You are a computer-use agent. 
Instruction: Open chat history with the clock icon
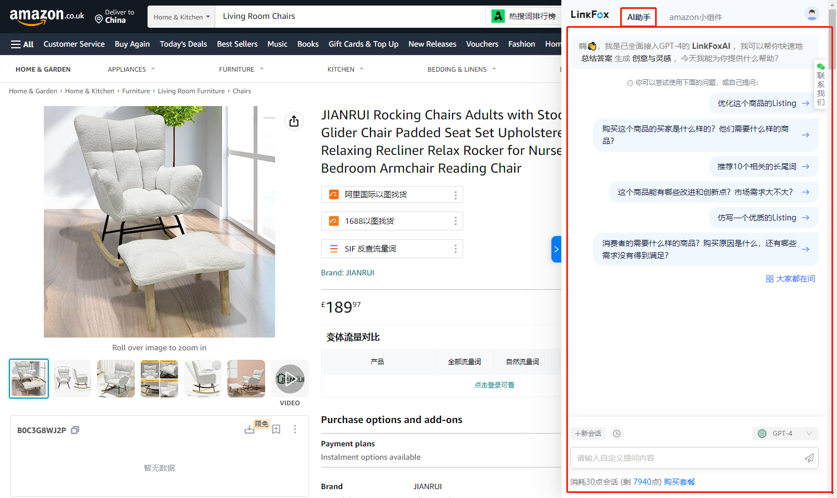tap(617, 434)
